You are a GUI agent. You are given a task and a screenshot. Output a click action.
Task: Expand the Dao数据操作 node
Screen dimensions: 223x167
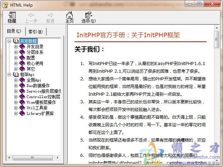tap(16, 86)
